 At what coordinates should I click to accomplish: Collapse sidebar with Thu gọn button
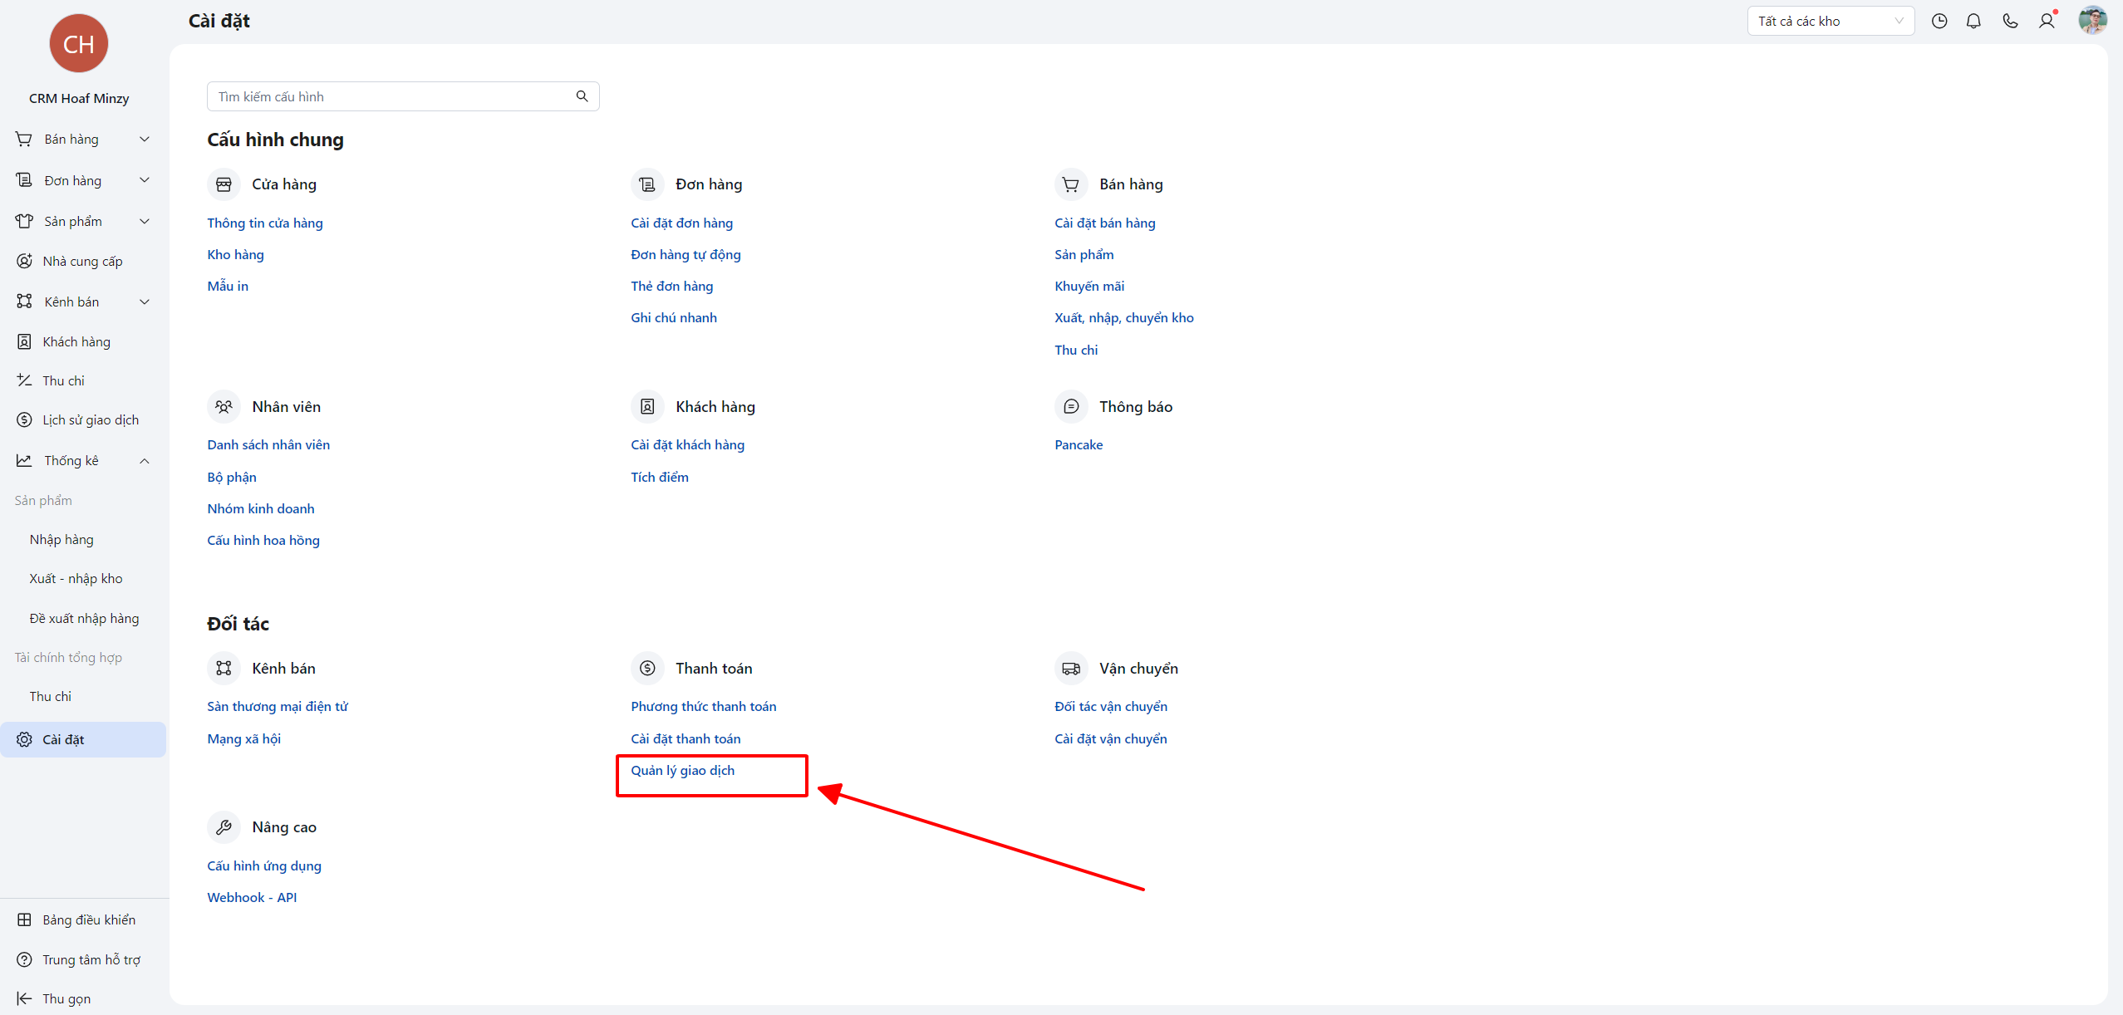tap(66, 998)
